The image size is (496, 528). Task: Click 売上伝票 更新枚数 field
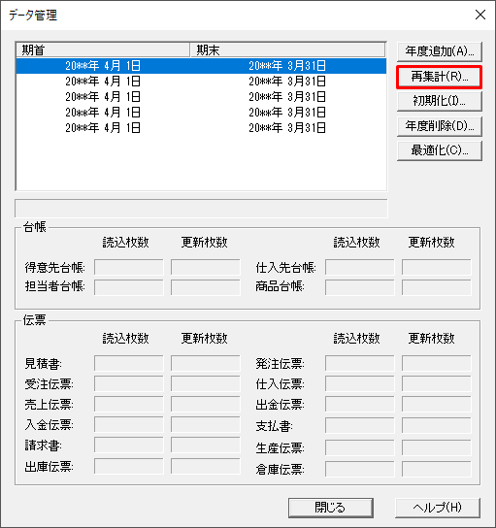206,404
